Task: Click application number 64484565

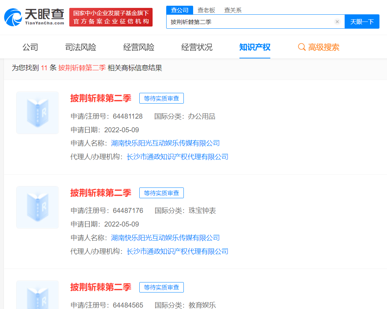Action: click(128, 305)
